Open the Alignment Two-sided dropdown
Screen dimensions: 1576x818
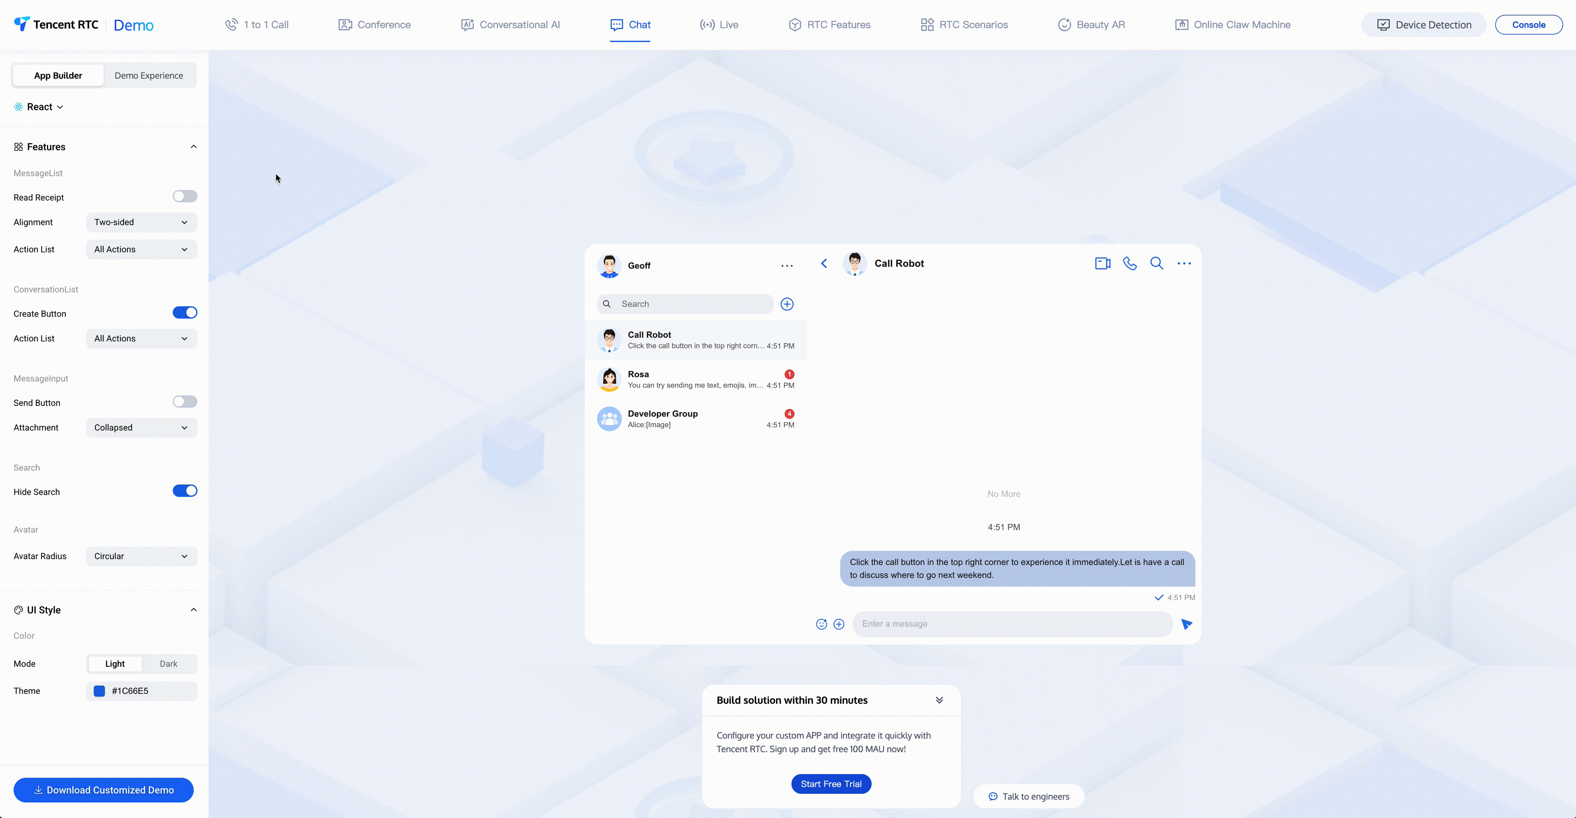pos(141,222)
